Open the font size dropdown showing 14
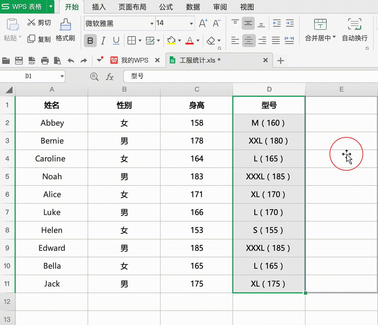This screenshot has width=378, height=325. coord(191,23)
